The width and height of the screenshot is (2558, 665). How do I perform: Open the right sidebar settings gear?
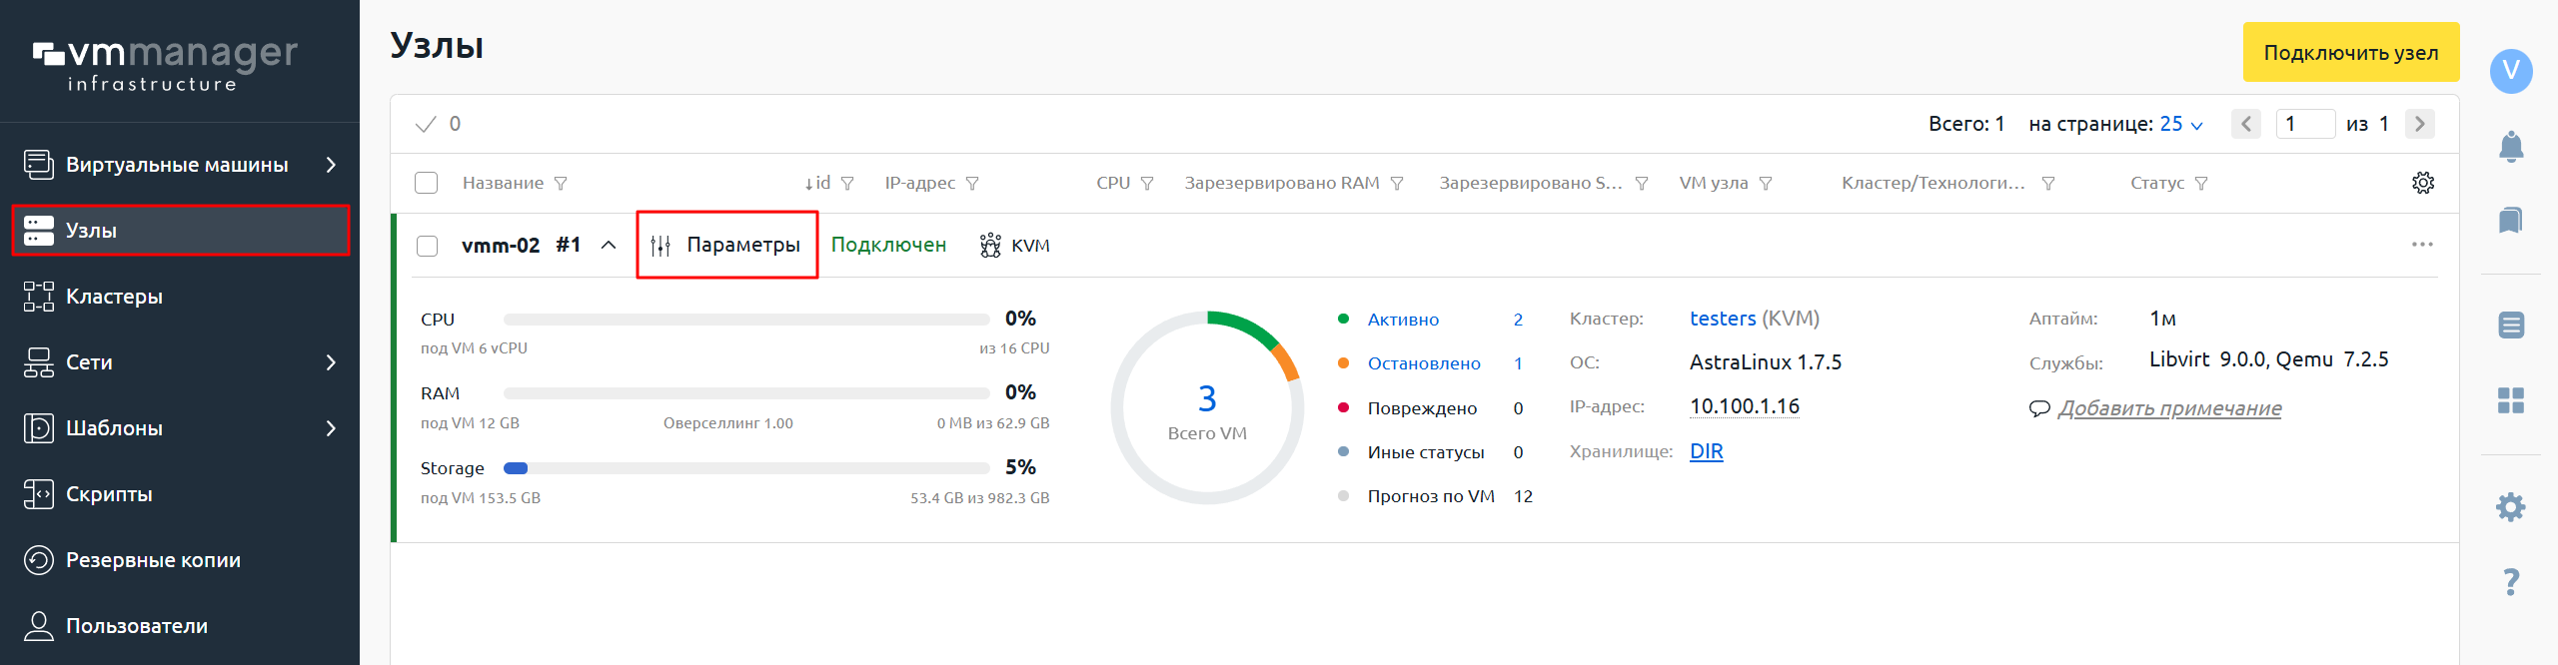2510,507
